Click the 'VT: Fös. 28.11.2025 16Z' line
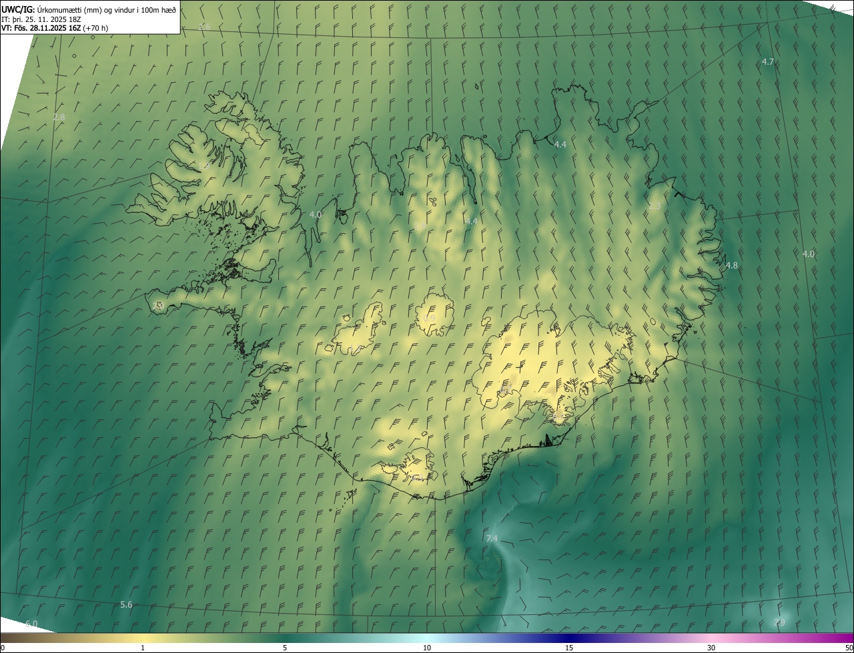This screenshot has width=854, height=653. point(55,28)
